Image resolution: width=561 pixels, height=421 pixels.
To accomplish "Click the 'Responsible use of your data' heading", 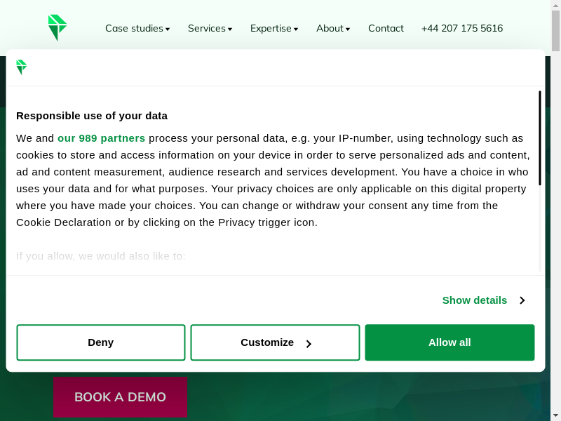I will pos(92,116).
